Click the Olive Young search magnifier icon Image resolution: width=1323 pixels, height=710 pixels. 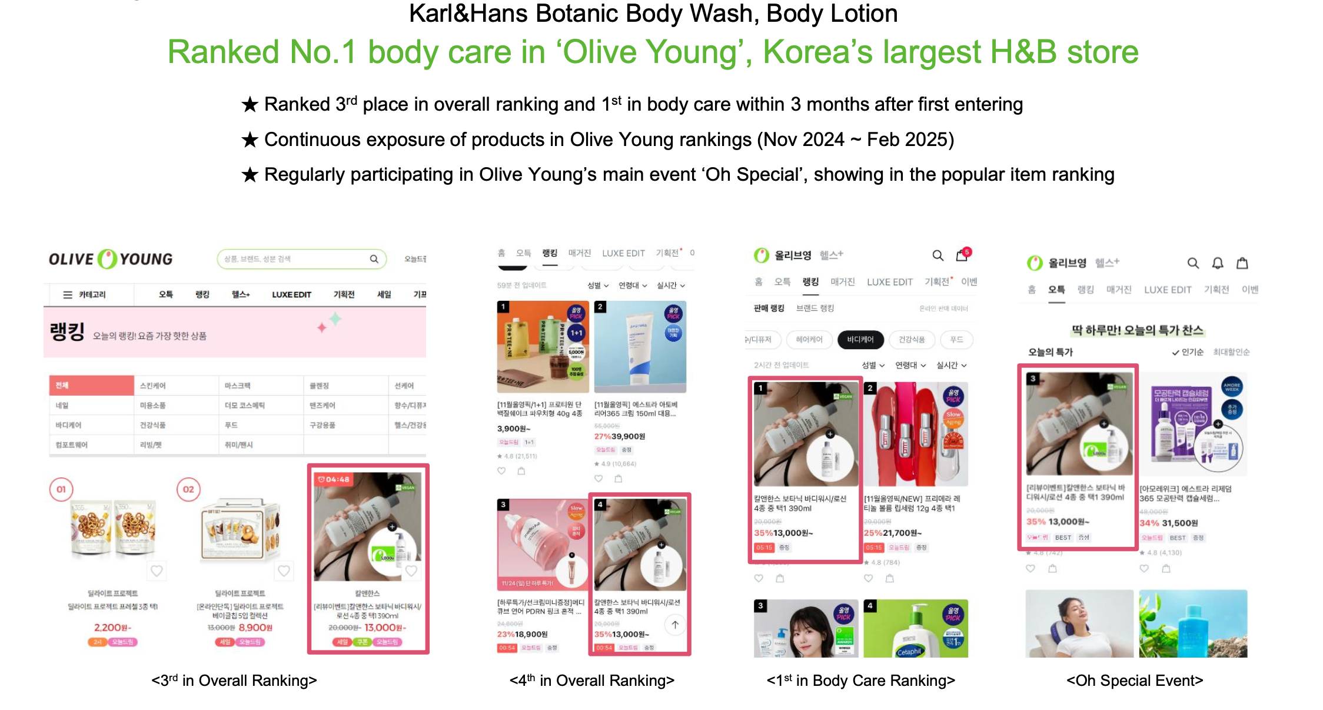click(x=374, y=259)
